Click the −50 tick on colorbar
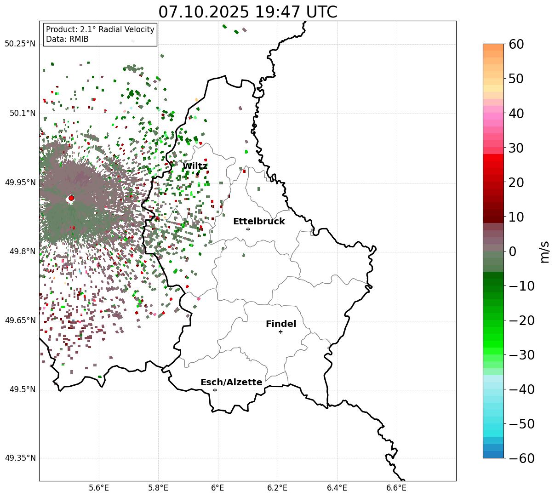The image size is (555, 497). (x=521, y=424)
